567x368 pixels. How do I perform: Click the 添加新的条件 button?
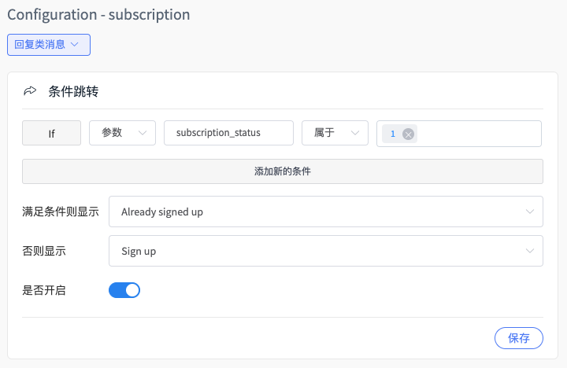[x=283, y=171]
